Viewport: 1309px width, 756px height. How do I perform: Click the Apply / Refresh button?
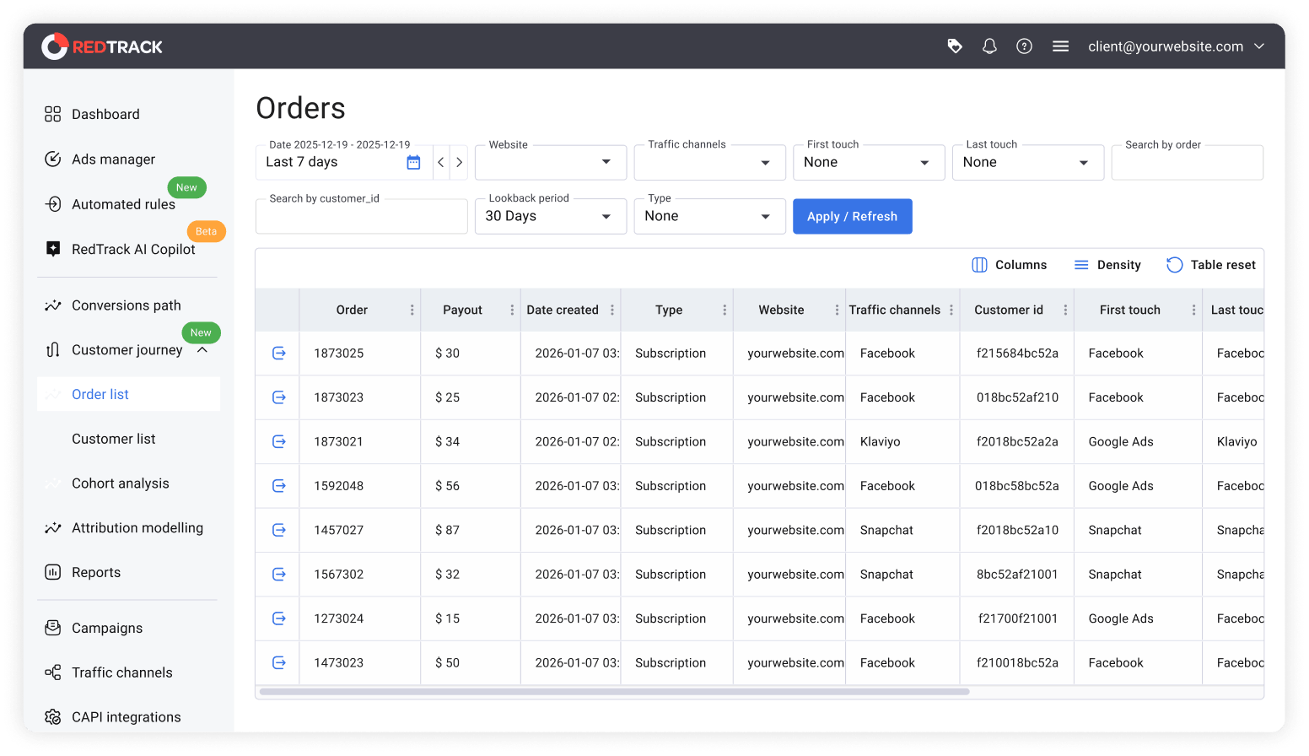pyautogui.click(x=852, y=216)
